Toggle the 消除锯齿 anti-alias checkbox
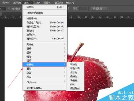Viewport: 134px width, 101px height. click(9, 9)
